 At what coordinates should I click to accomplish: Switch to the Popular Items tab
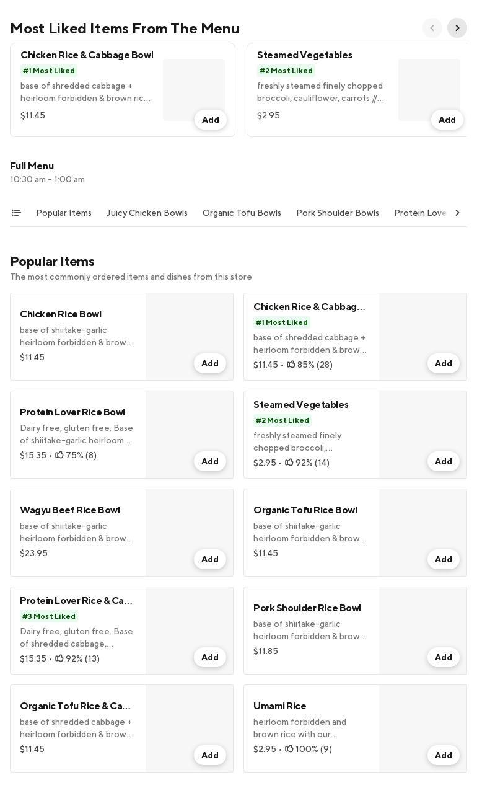click(64, 213)
